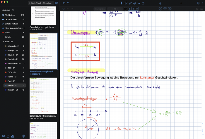The width and height of the screenshot is (205, 139).
Task: Select the Text tool in toolbar
Action: 122,3
